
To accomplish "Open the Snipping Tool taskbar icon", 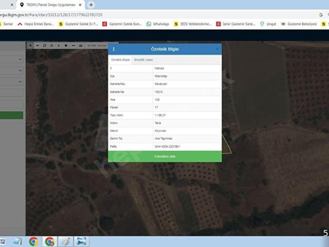I will coord(81,241).
